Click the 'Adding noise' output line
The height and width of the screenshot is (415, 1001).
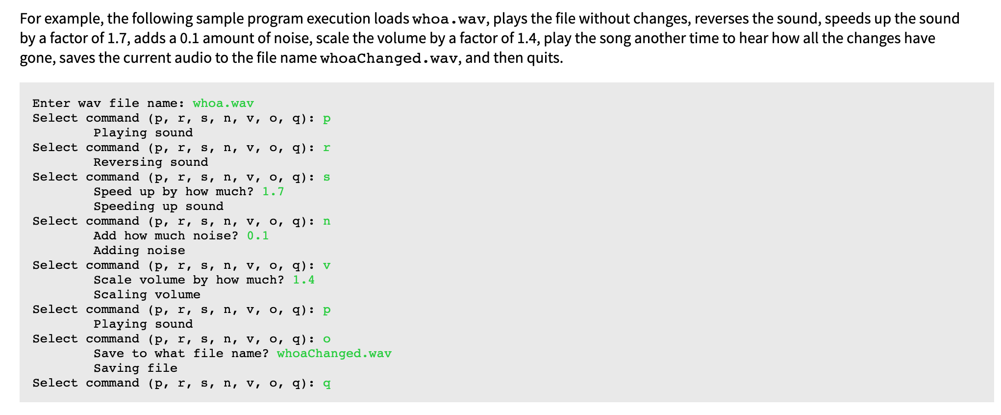pos(139,250)
